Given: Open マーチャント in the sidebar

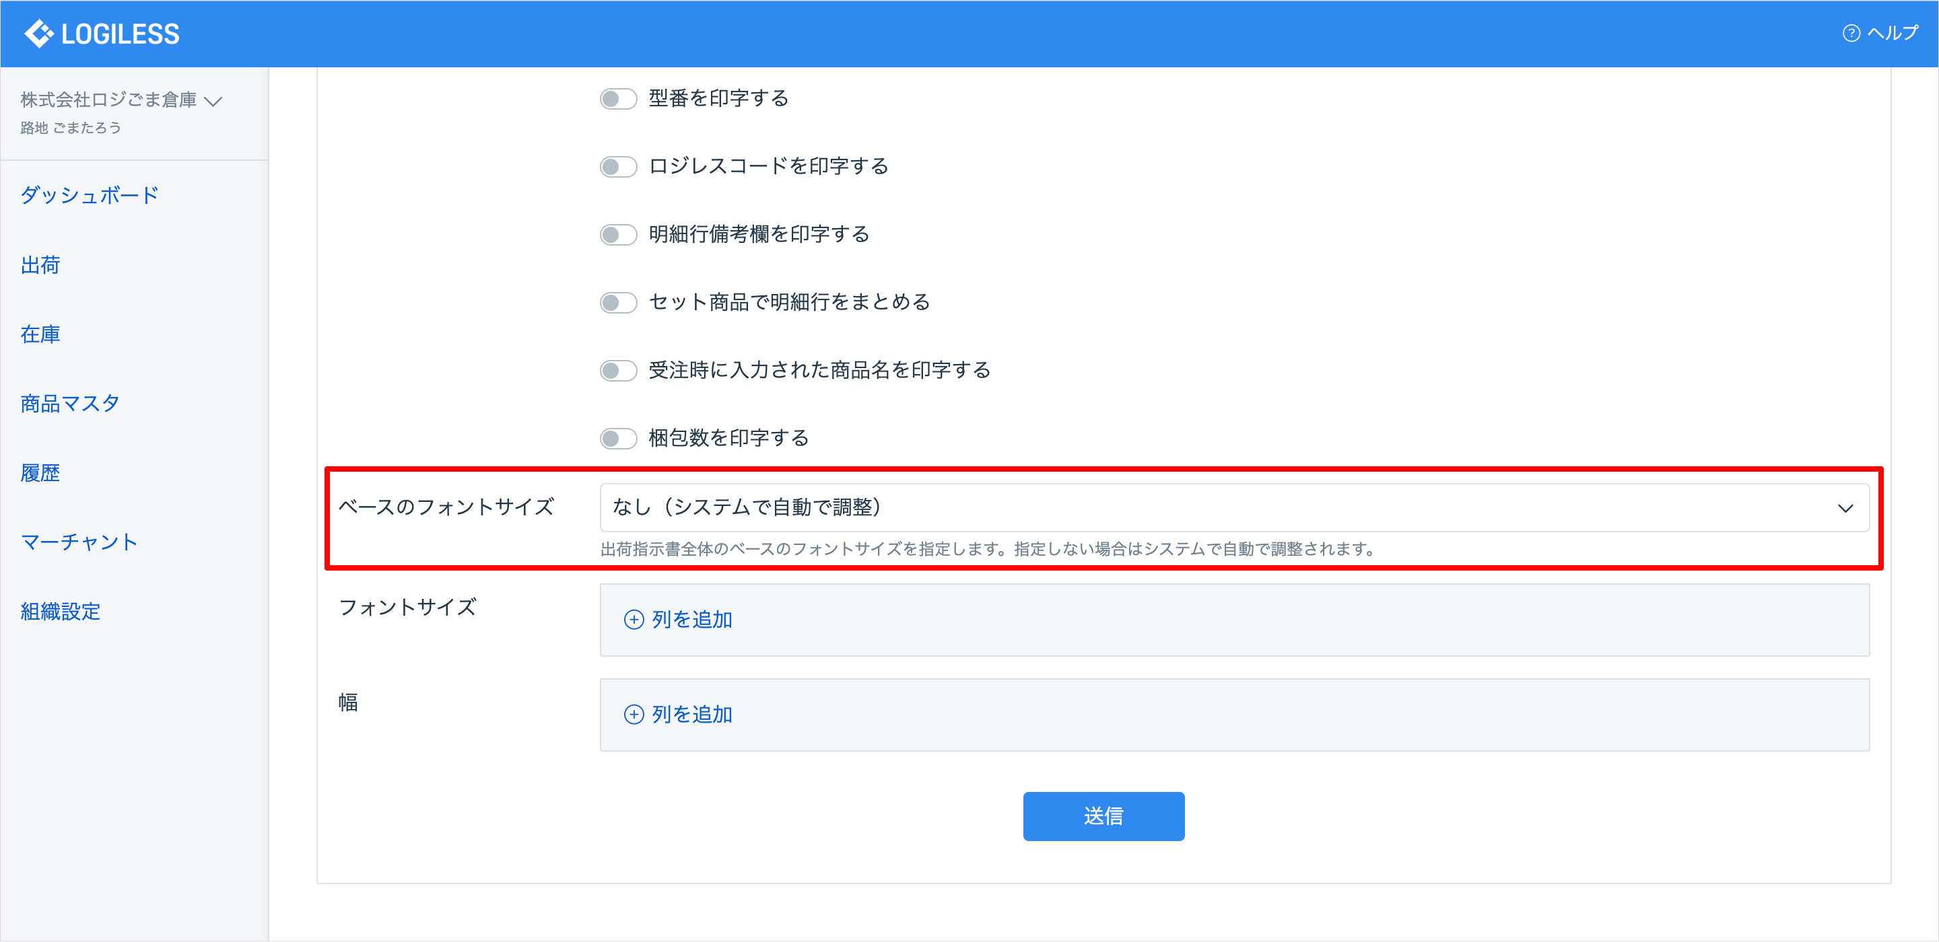Looking at the screenshot, I should pos(79,542).
